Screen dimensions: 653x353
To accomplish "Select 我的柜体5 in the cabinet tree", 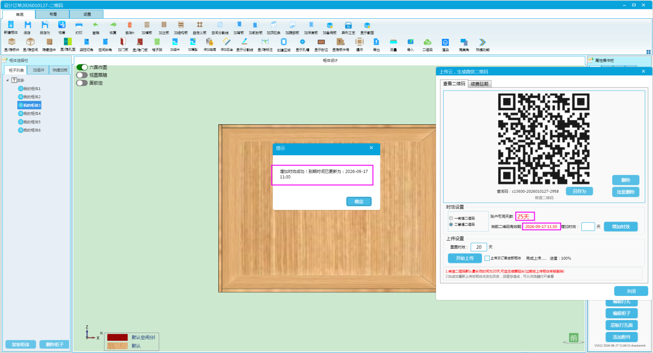I will [29, 122].
